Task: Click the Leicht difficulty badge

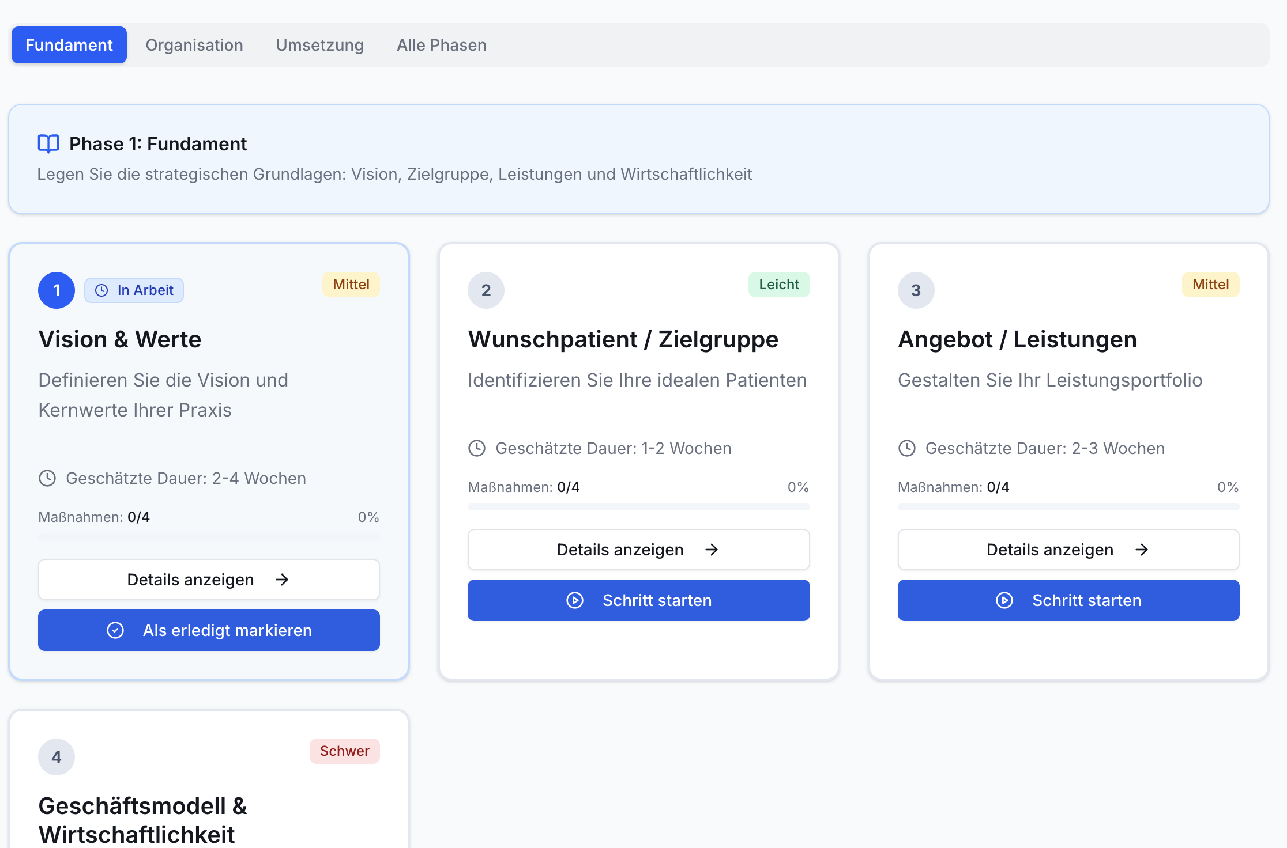Action: [779, 285]
